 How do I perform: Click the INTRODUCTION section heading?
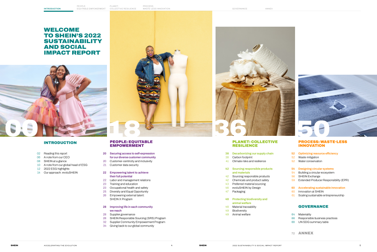point(60,143)
